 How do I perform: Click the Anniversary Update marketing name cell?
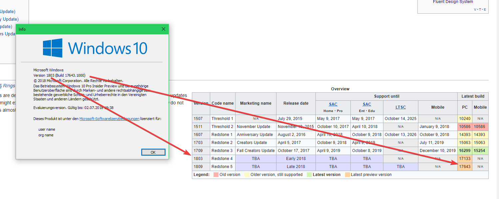click(255, 135)
